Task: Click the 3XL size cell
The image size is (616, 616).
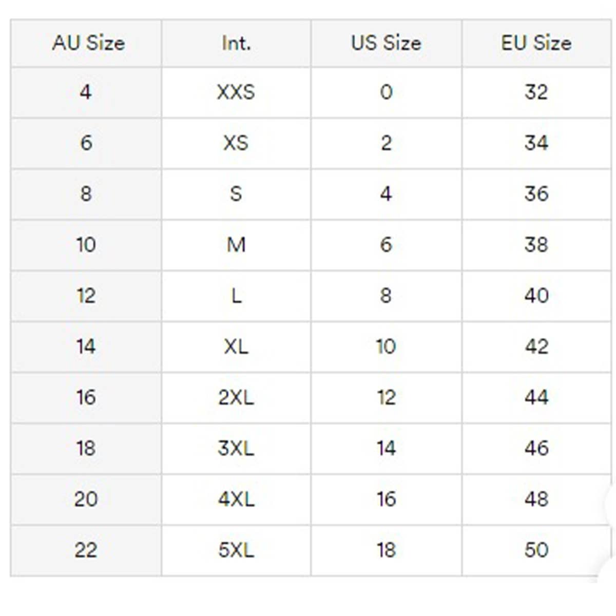Action: pos(236,449)
